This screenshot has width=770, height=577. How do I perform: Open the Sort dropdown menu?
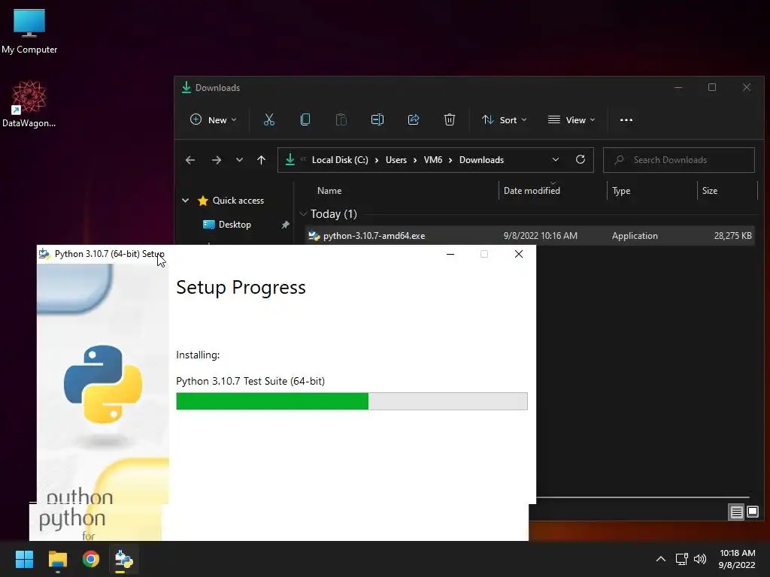click(x=505, y=119)
